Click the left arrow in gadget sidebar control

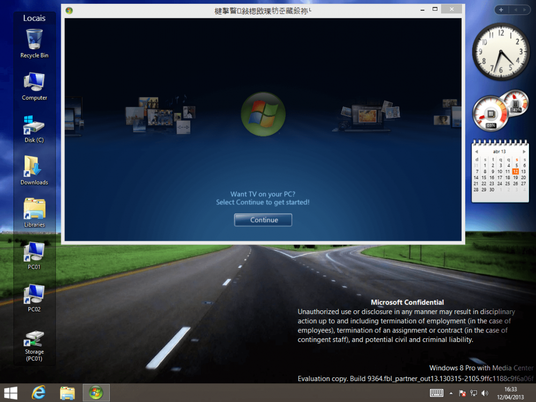(x=516, y=10)
